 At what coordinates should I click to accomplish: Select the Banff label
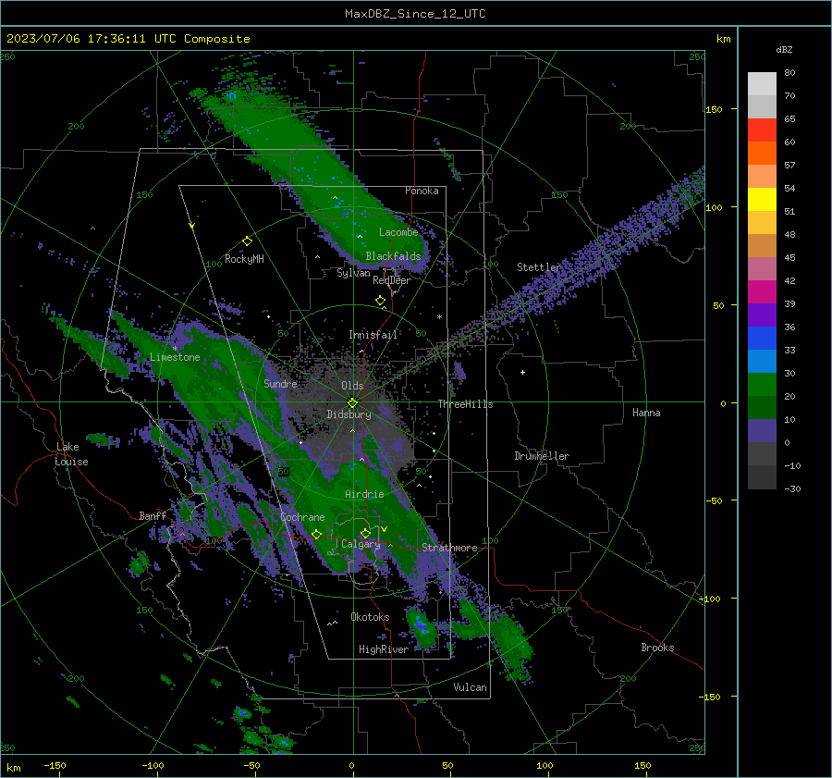[x=153, y=515]
